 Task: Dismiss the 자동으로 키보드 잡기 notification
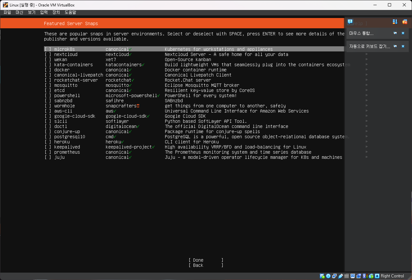click(x=403, y=46)
